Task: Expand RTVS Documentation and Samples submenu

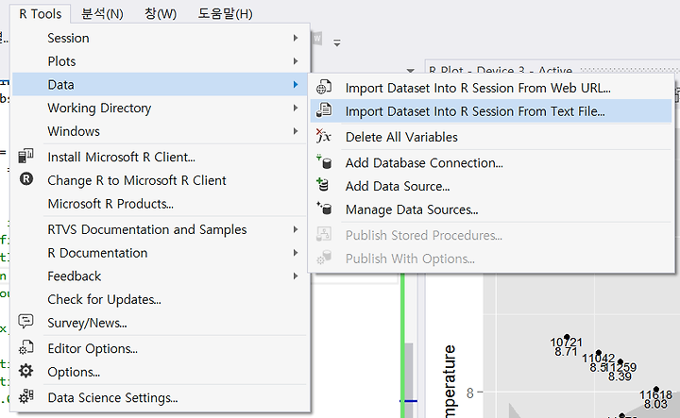Action: [161, 229]
